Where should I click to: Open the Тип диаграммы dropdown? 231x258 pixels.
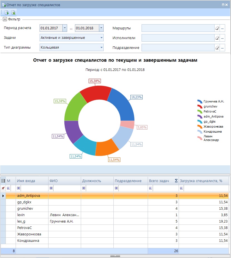point(101,47)
